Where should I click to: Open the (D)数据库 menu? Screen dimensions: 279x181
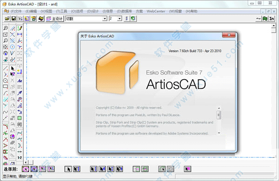(x=124, y=11)
